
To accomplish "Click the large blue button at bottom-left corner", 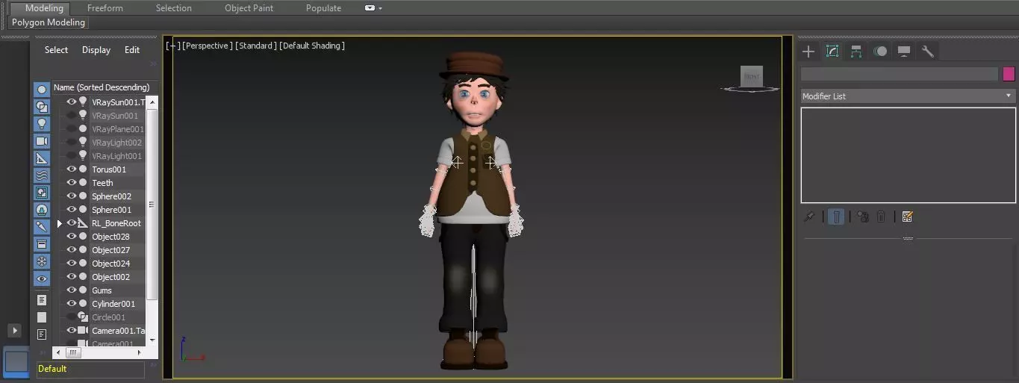I will point(16,361).
